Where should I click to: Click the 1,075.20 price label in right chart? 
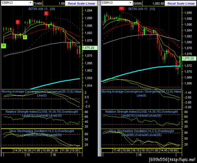pos(189,58)
